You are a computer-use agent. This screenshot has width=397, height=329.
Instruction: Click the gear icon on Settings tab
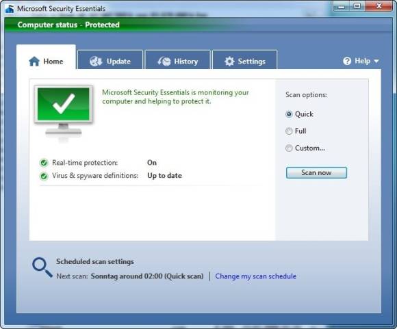coord(229,62)
